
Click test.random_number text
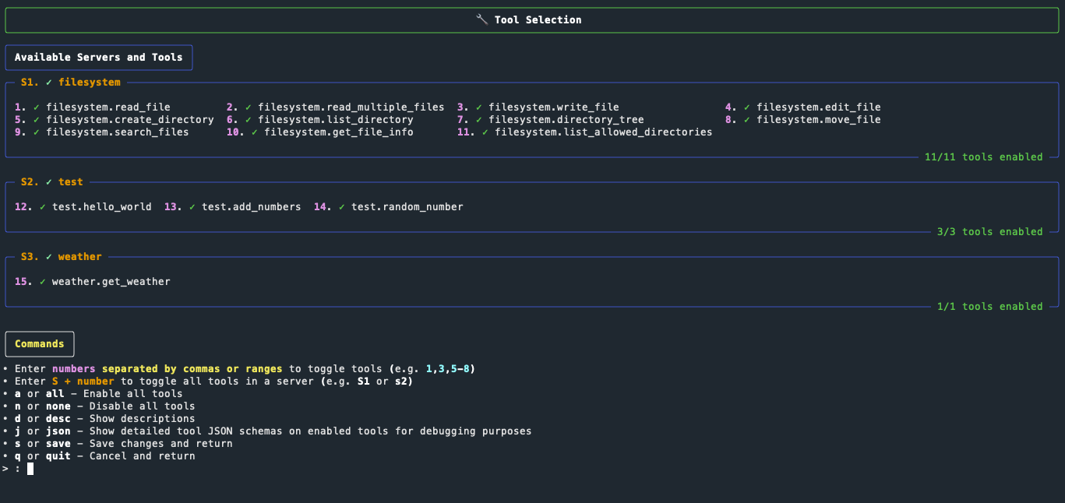pyautogui.click(x=407, y=207)
